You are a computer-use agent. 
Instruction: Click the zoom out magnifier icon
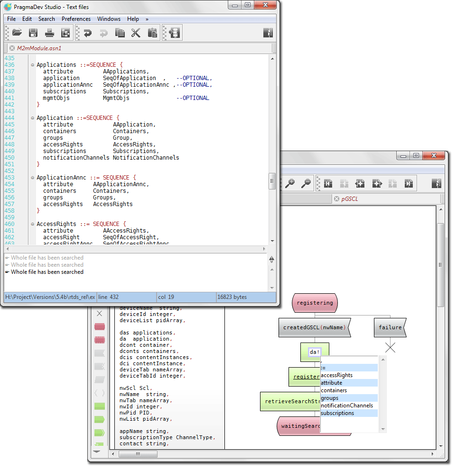click(x=306, y=183)
